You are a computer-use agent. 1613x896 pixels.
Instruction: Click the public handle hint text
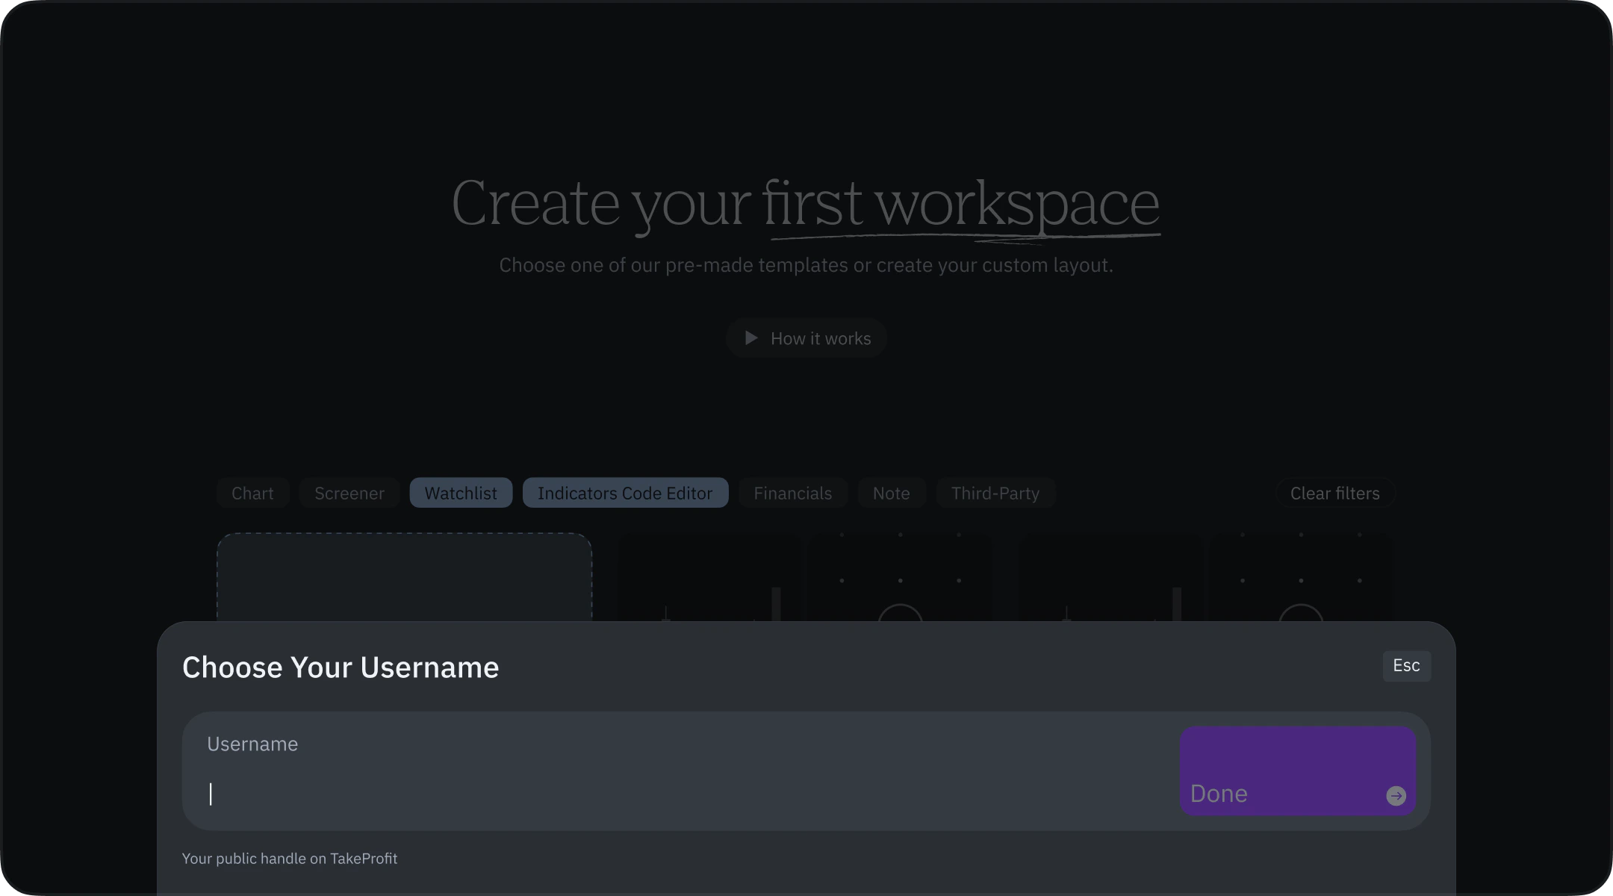[290, 859]
